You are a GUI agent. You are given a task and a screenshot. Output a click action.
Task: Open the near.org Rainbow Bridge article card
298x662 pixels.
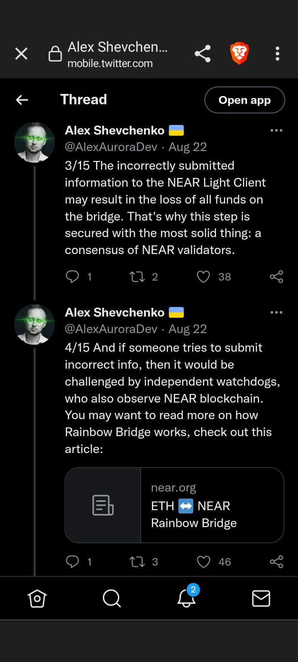pos(174,505)
